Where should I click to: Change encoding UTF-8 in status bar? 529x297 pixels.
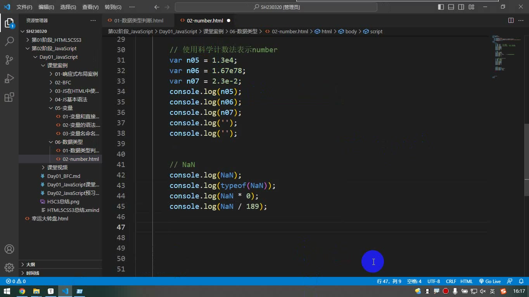[434, 282]
